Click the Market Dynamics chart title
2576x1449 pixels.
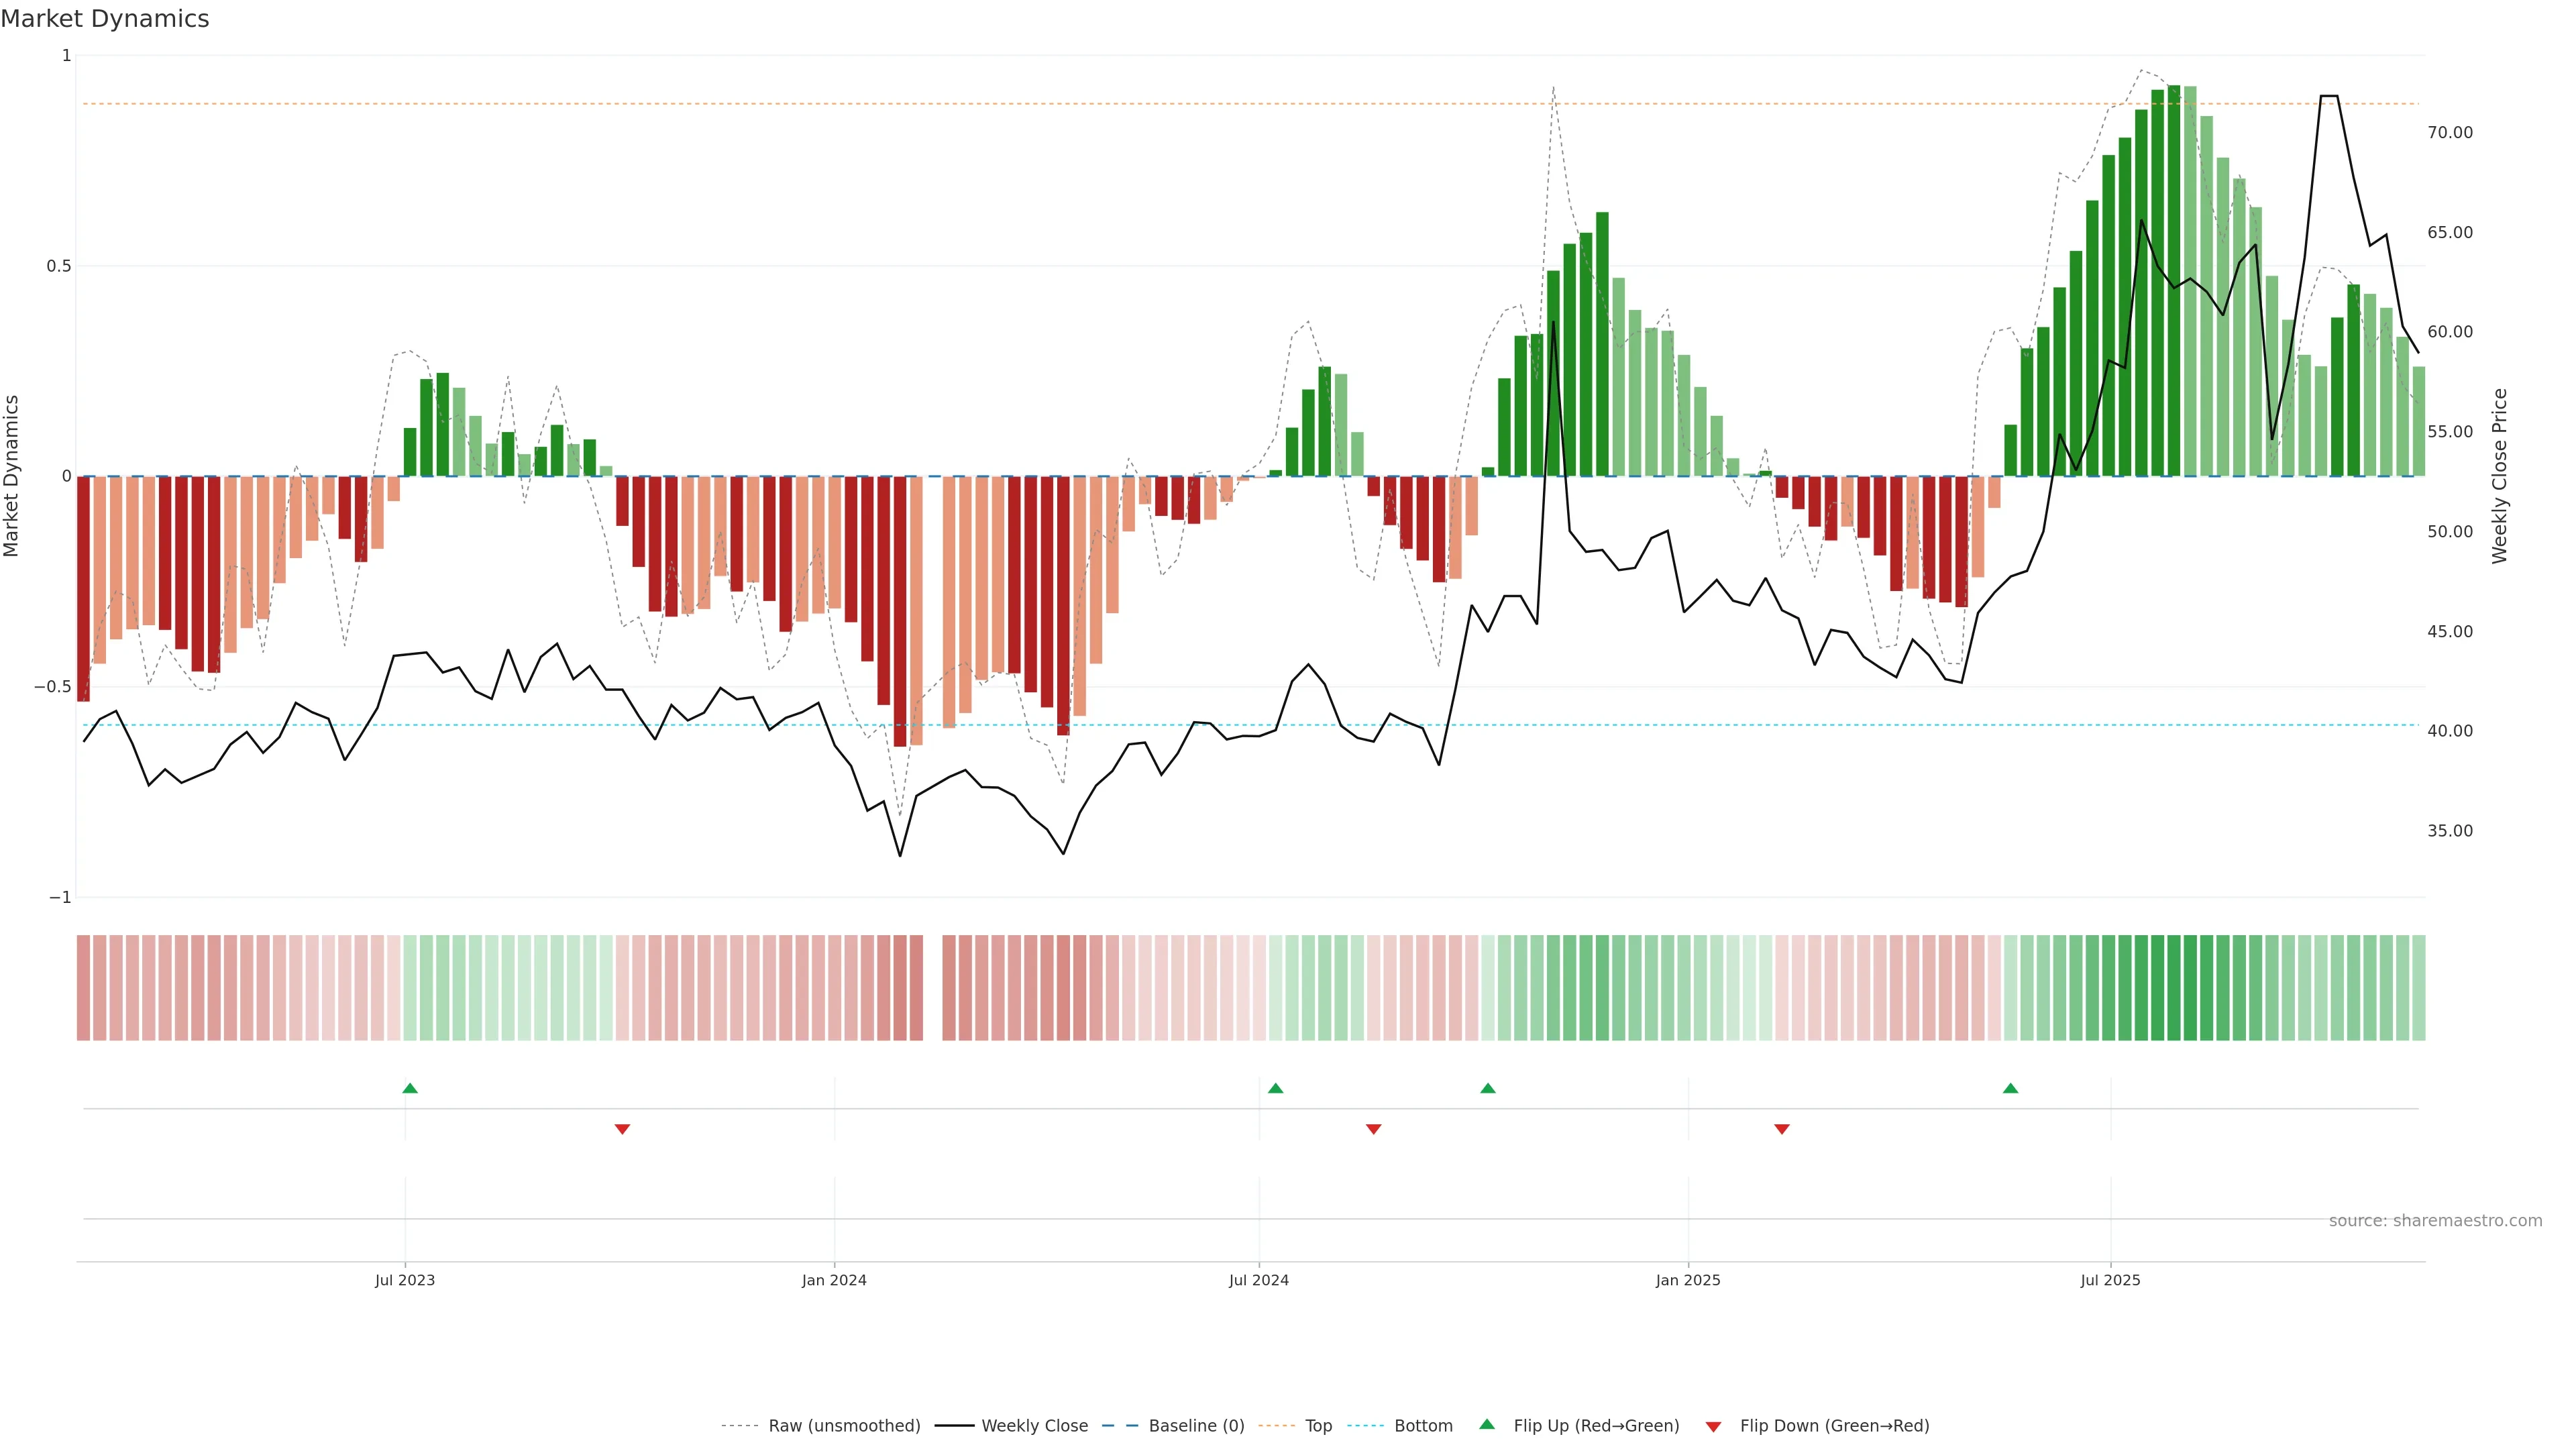(105, 19)
